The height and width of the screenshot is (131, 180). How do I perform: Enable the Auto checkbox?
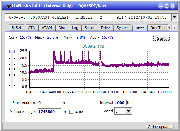tap(71, 112)
